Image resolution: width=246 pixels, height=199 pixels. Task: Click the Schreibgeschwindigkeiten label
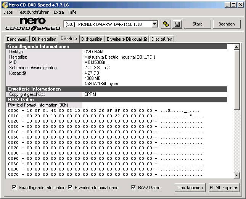click(33, 68)
